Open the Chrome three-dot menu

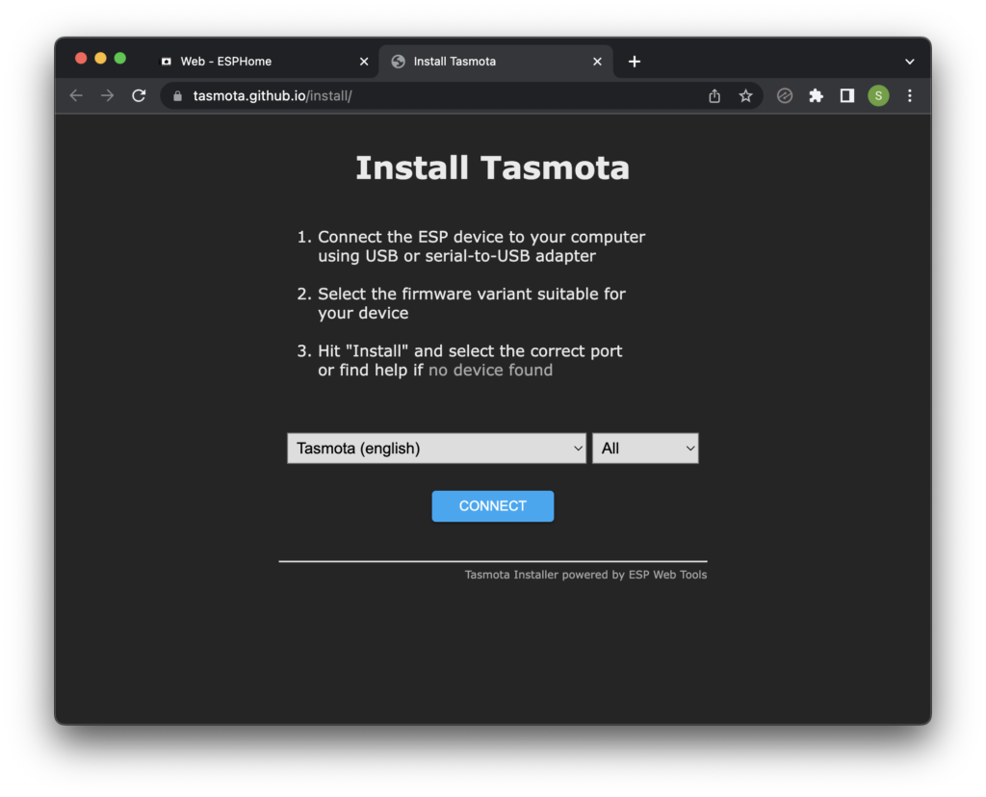point(910,95)
